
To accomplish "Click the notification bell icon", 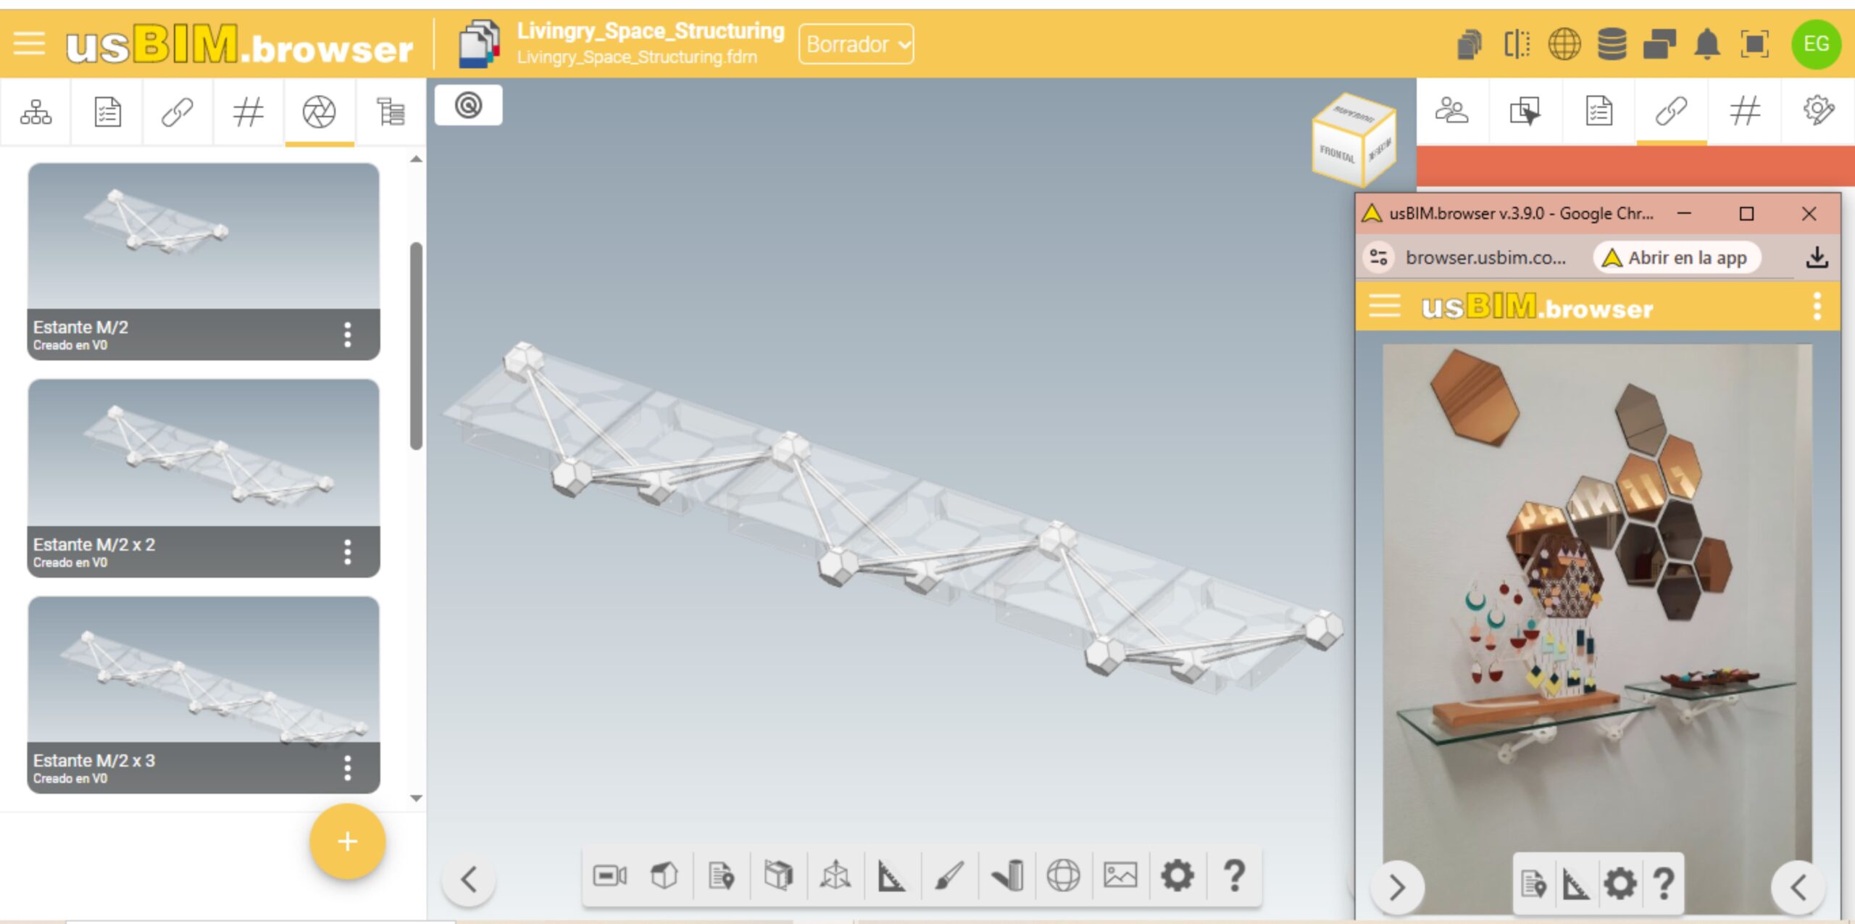I will [1707, 45].
